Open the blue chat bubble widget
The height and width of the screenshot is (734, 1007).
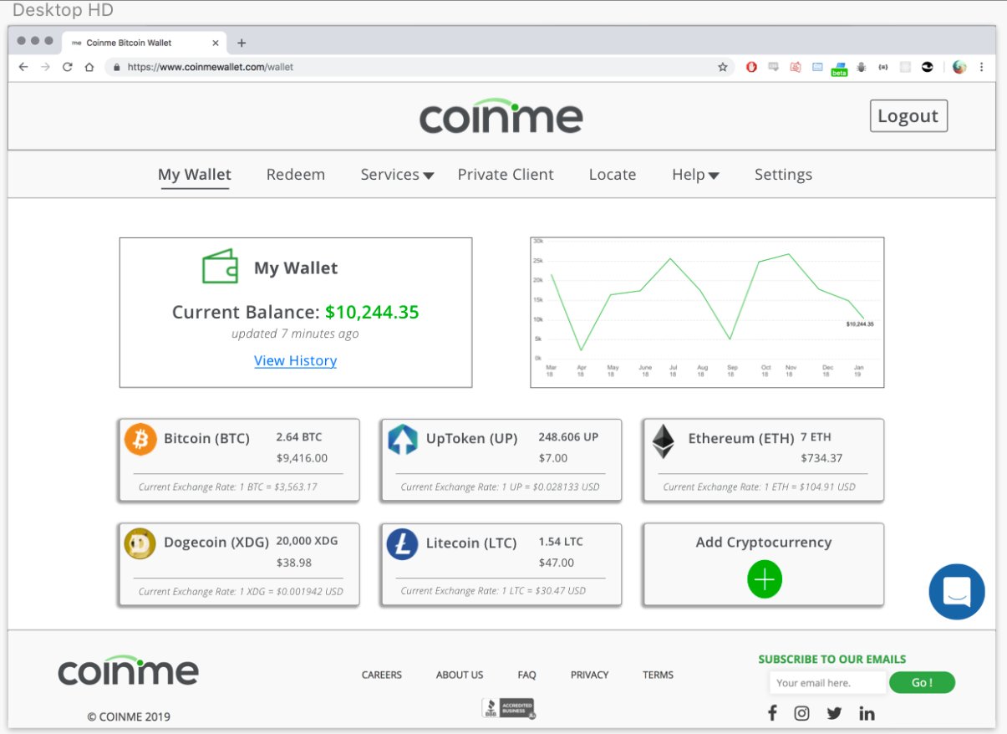(957, 592)
